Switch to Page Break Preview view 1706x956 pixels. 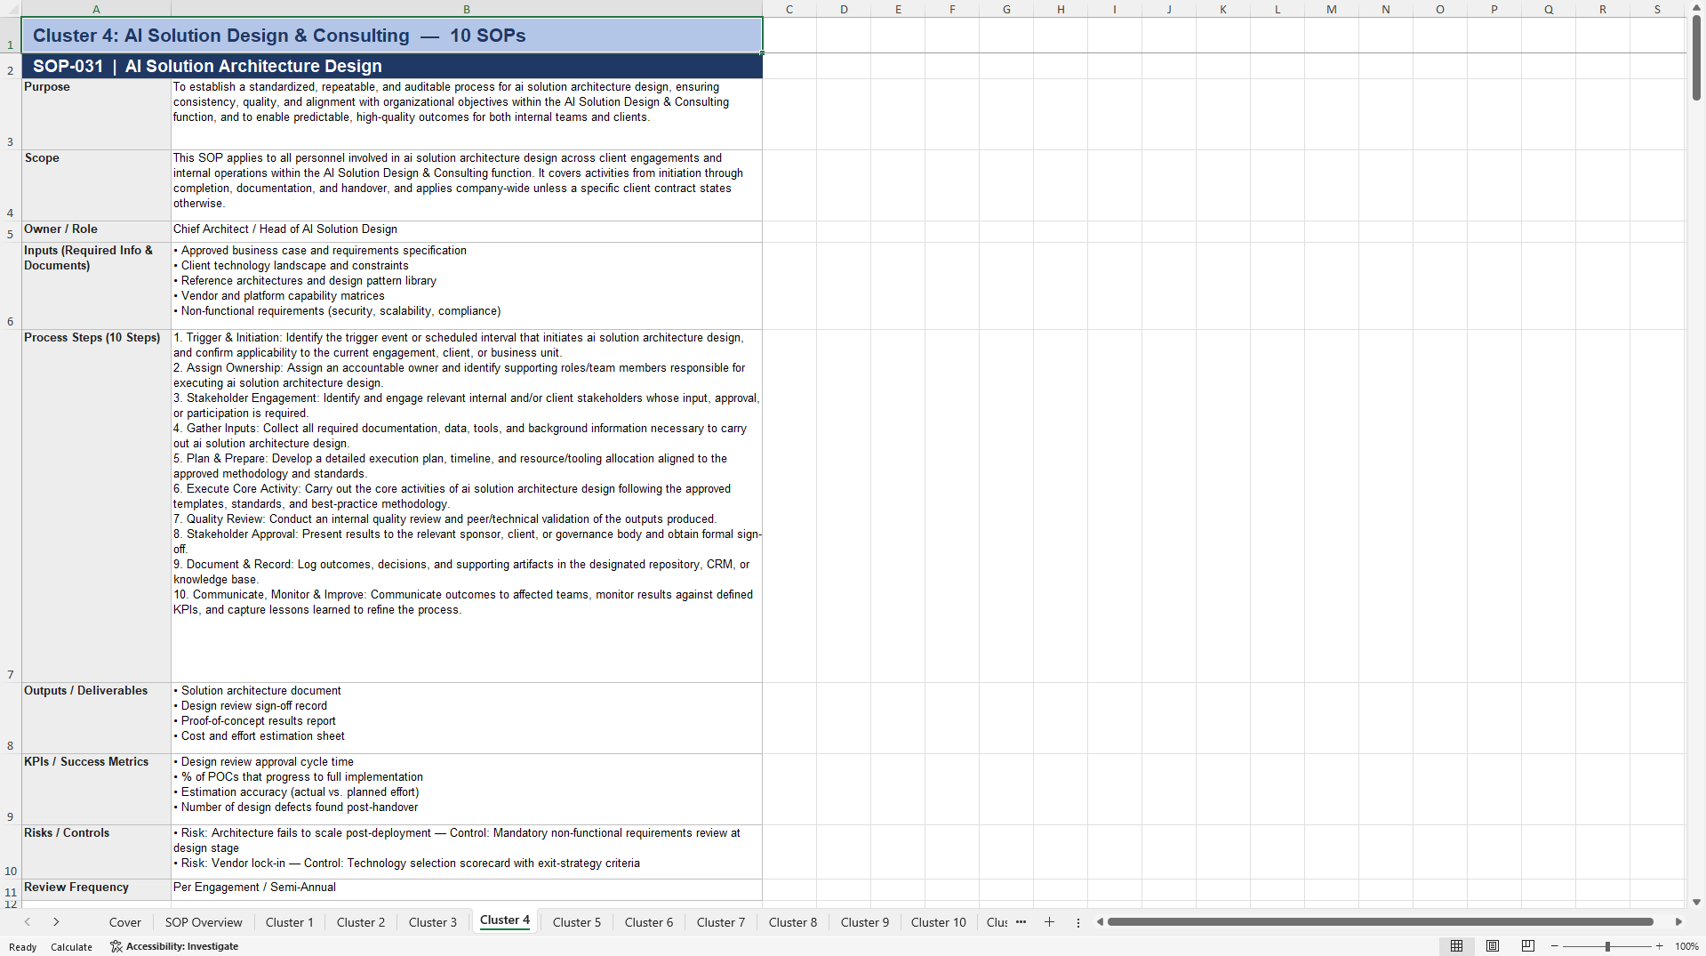point(1528,946)
